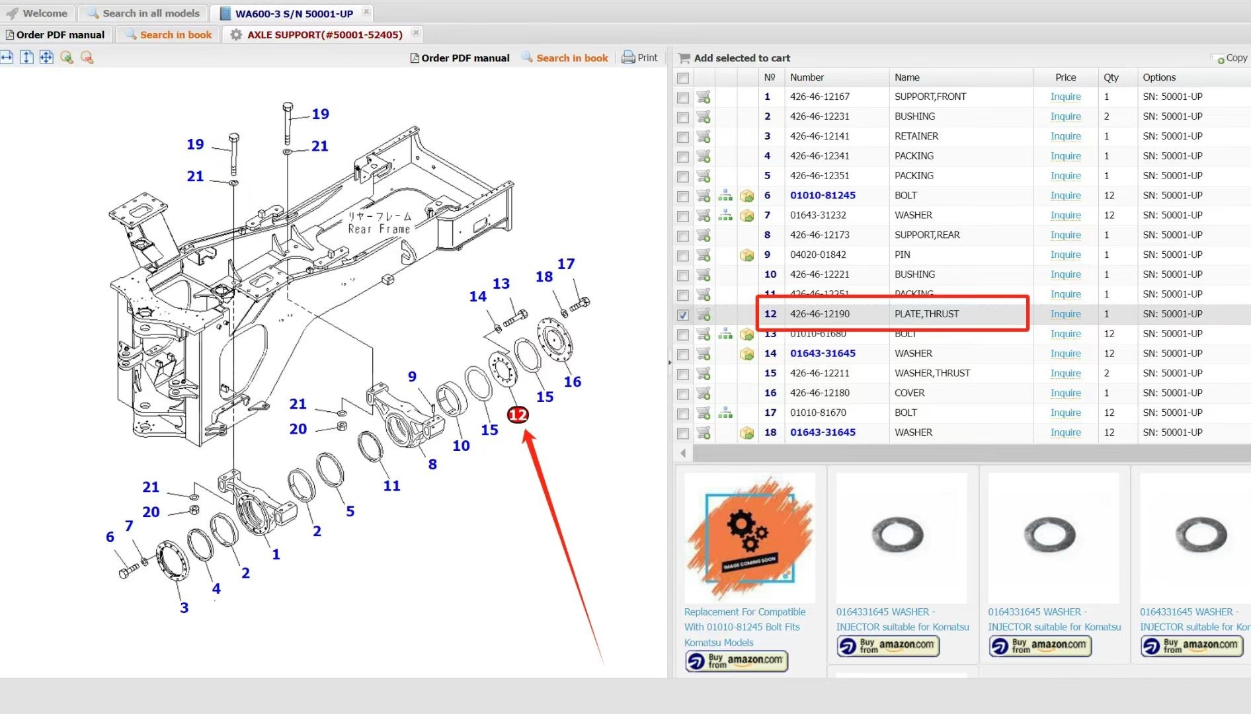The height and width of the screenshot is (714, 1251).
Task: Open hierarchy icon for BOLT 01010-81670
Action: pos(725,413)
